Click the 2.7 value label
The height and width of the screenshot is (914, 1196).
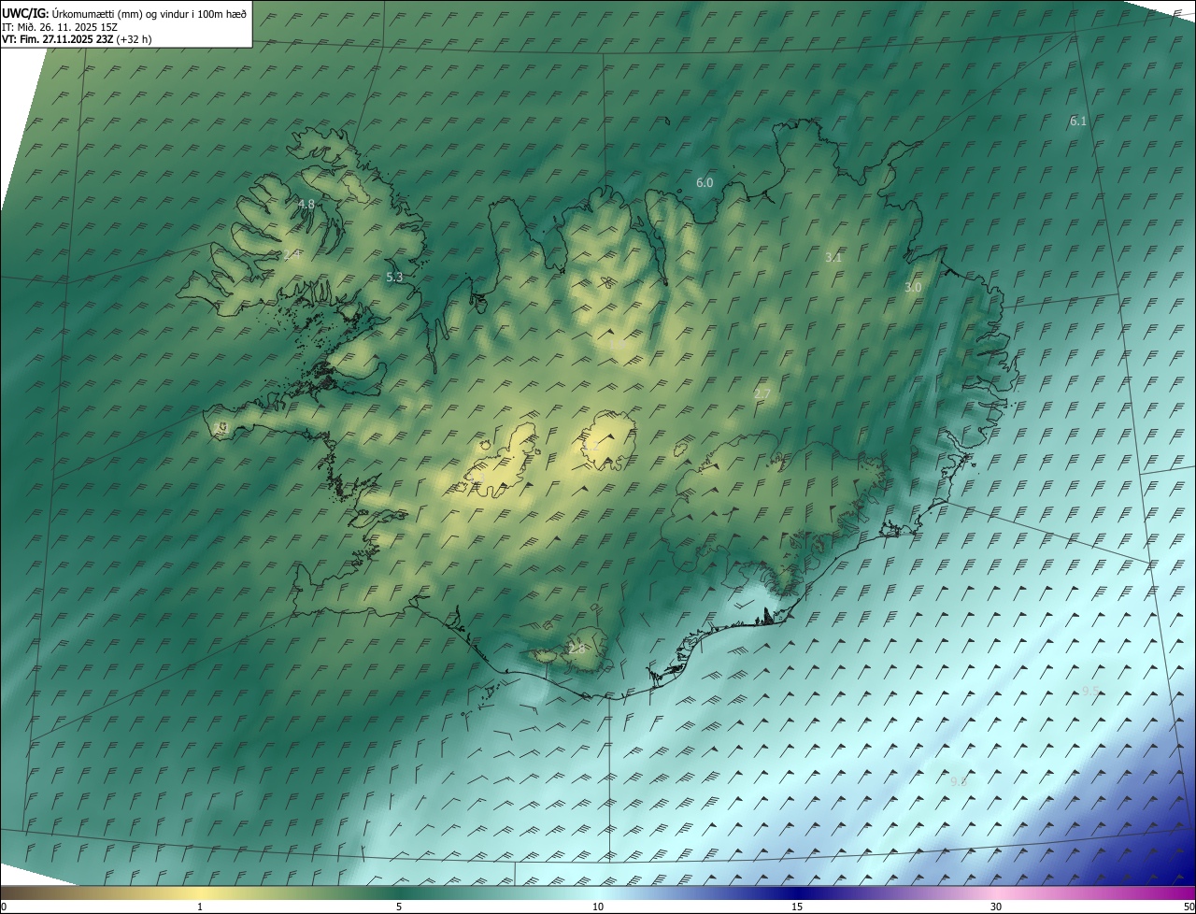click(762, 395)
